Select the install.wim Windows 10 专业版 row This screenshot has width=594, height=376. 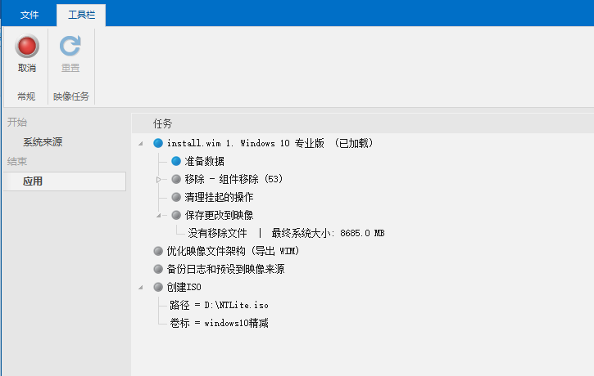click(x=270, y=143)
